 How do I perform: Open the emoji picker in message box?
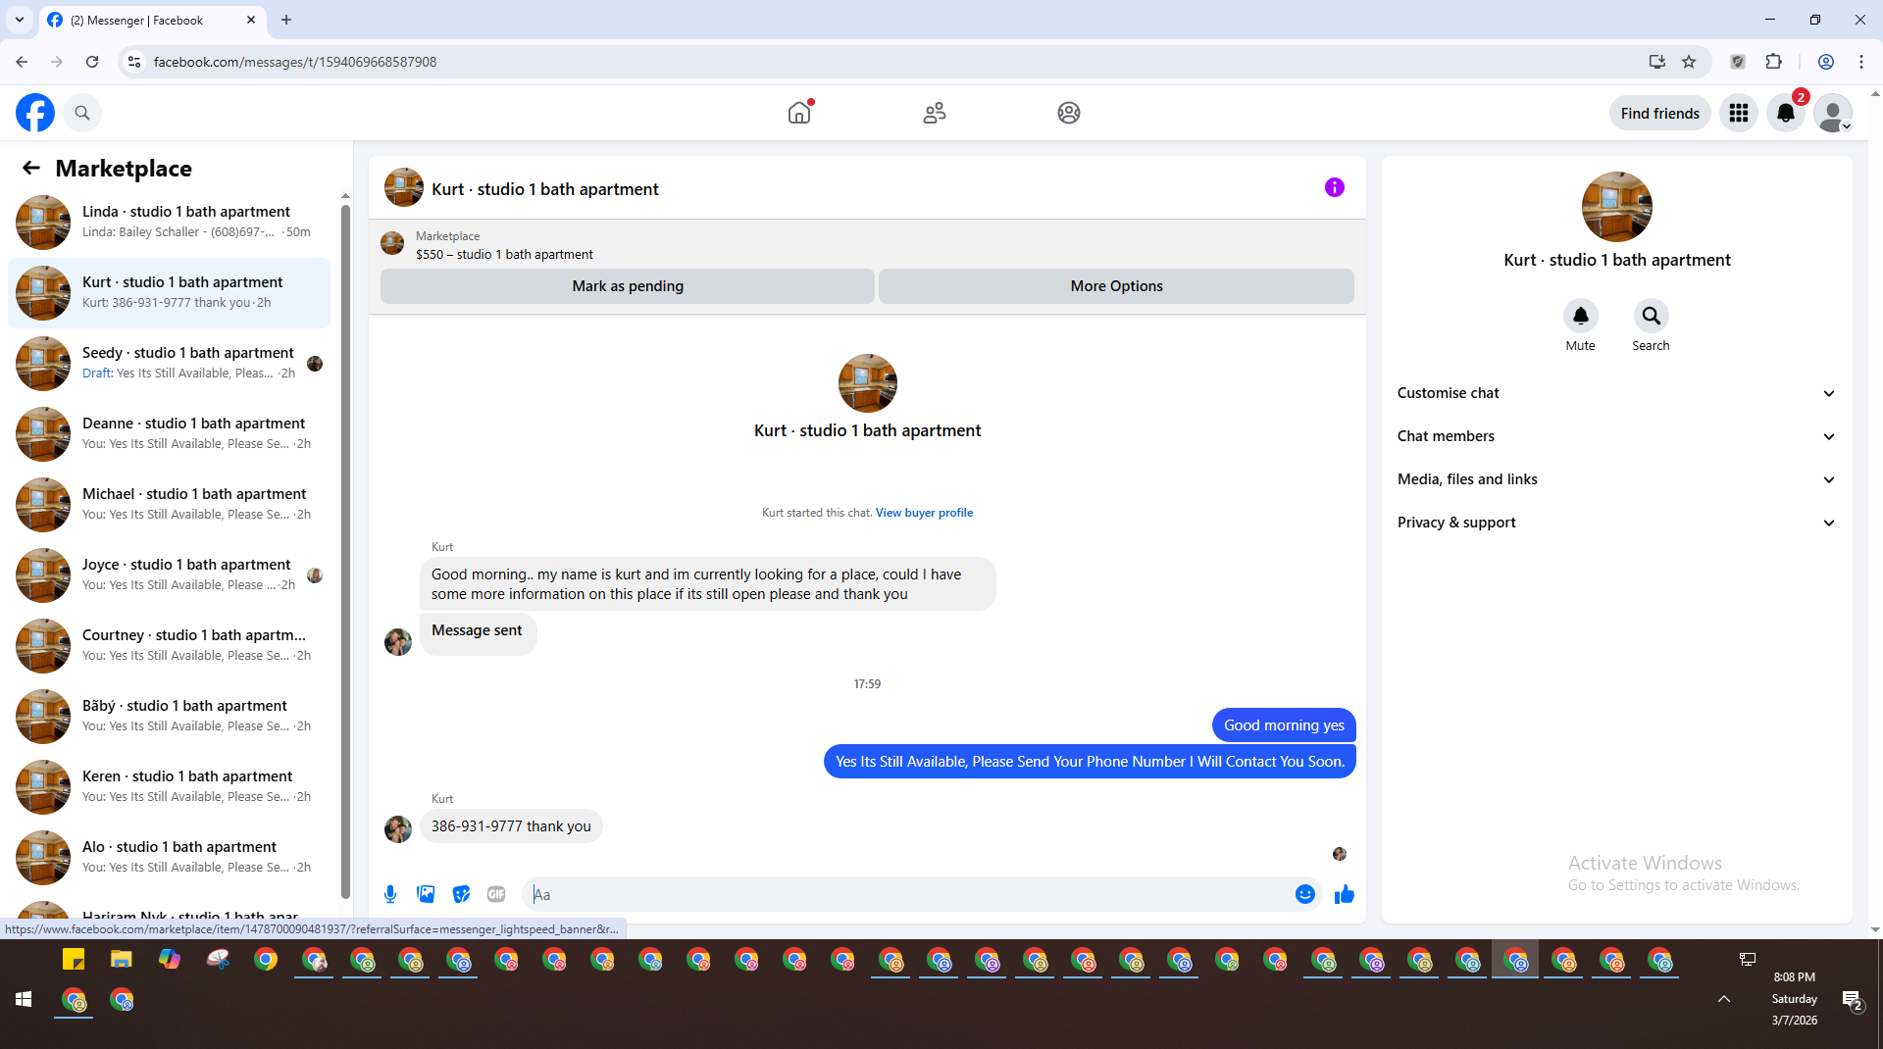[1304, 894]
